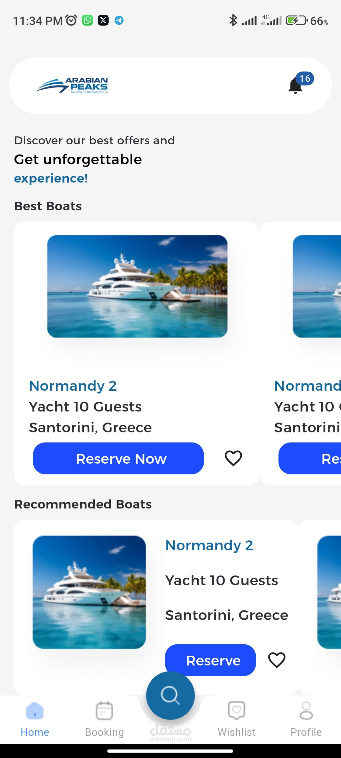
Task: Open Recommended Boats yacht photo
Action: click(89, 592)
